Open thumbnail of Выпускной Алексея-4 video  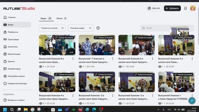click(57, 82)
